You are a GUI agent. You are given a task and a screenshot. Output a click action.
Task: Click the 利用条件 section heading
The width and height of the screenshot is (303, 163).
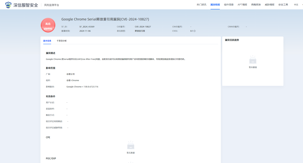(x=50, y=97)
